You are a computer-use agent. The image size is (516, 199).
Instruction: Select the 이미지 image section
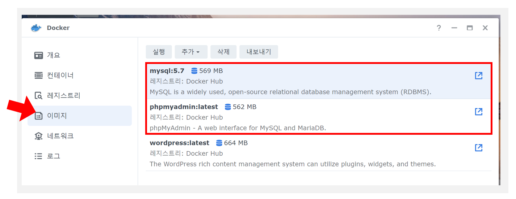point(80,116)
